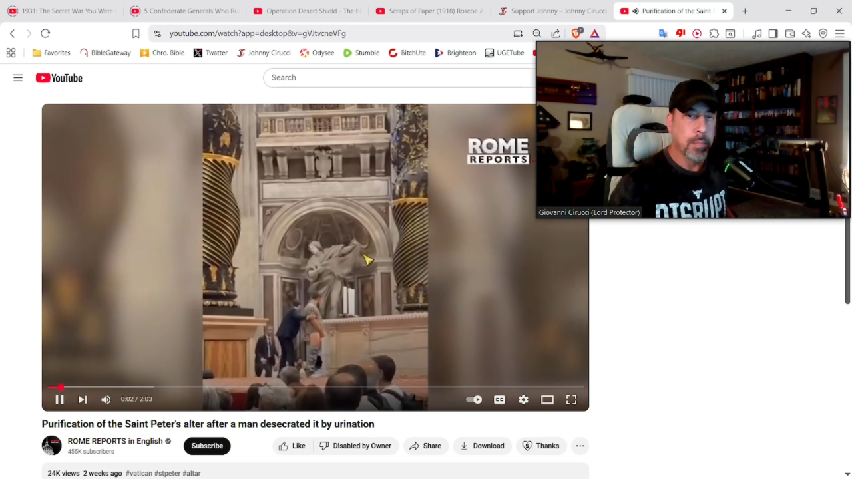
Task: Mute the video volume
Action: [x=106, y=400]
